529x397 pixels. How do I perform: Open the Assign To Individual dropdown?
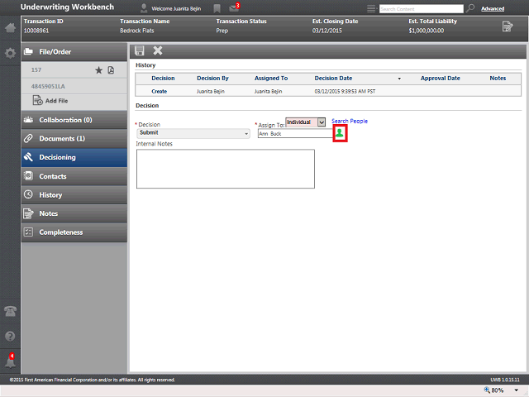305,122
